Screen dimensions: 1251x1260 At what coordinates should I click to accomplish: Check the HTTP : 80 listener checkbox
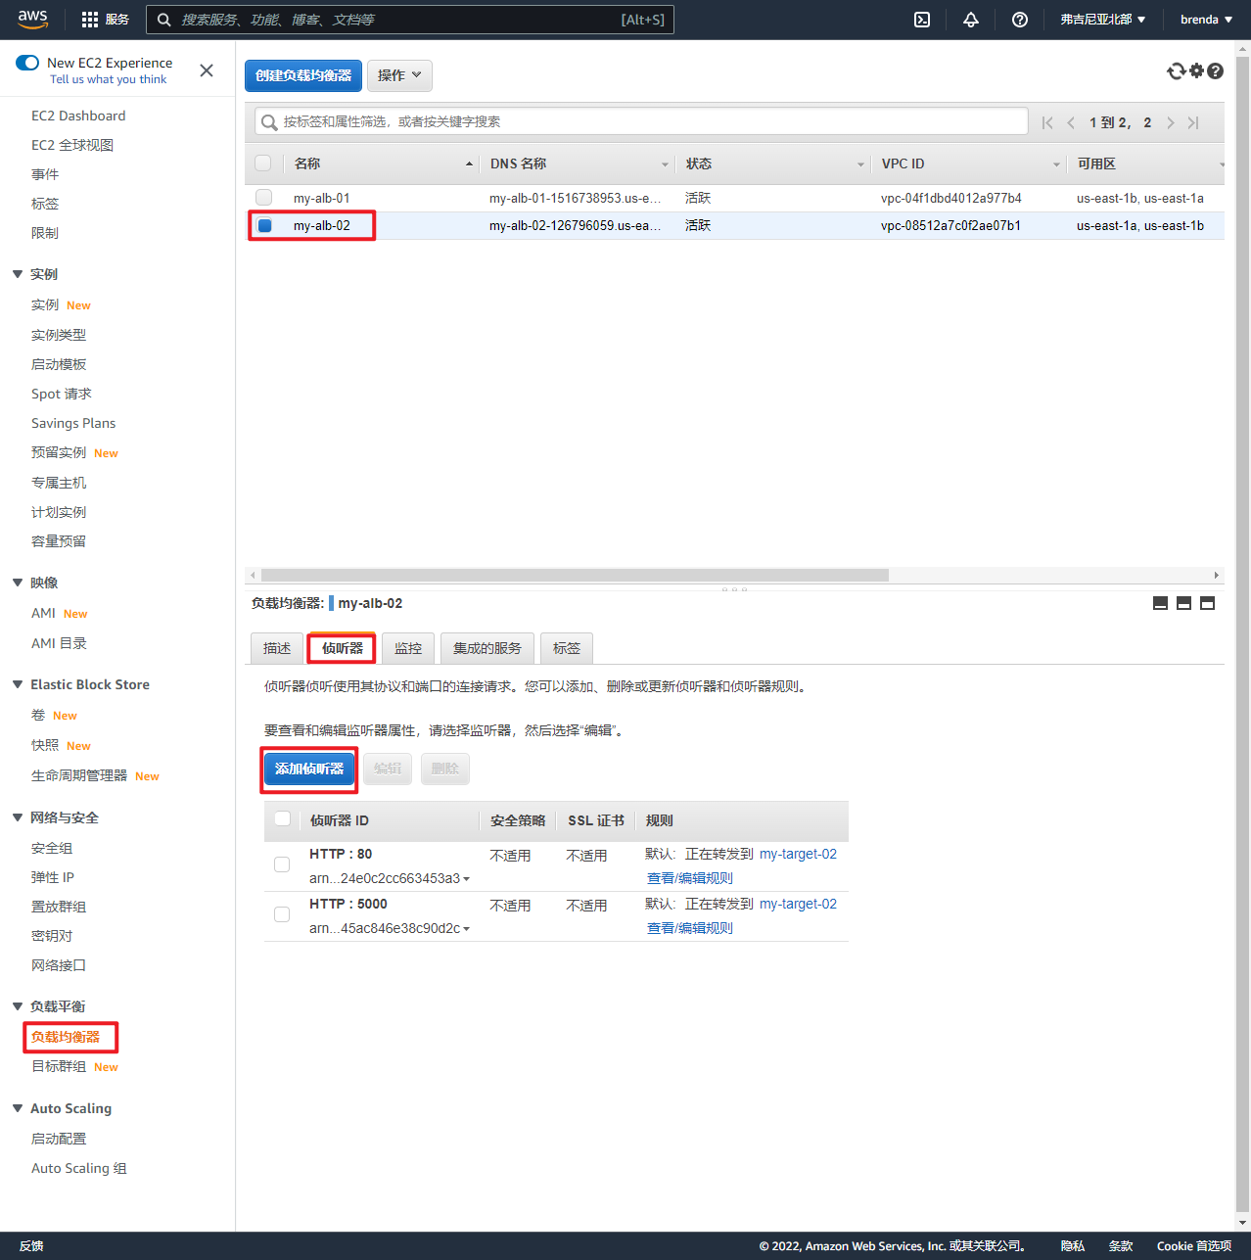click(x=282, y=864)
